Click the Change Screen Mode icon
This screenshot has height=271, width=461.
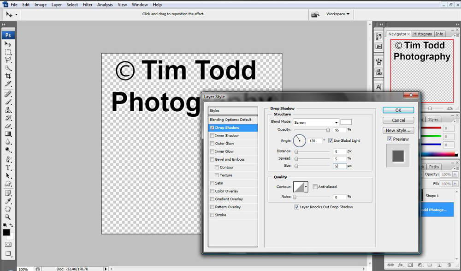coord(8,253)
